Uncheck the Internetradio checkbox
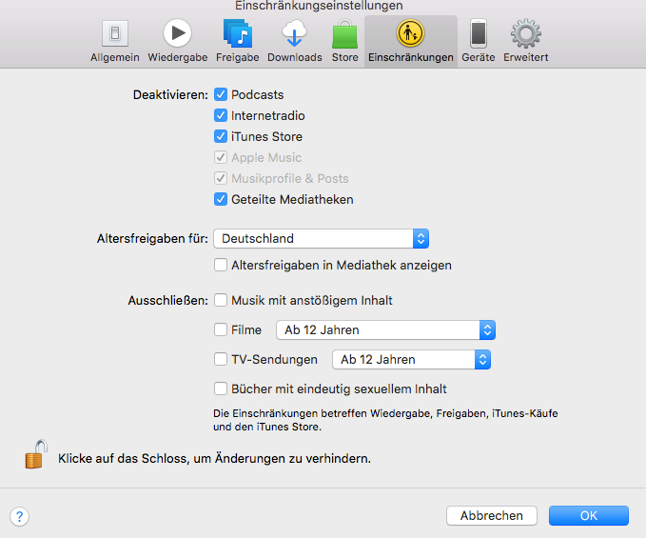The image size is (646, 538). [x=221, y=115]
